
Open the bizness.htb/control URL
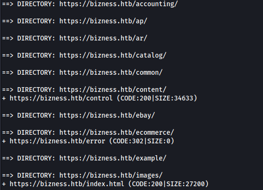click(61, 98)
